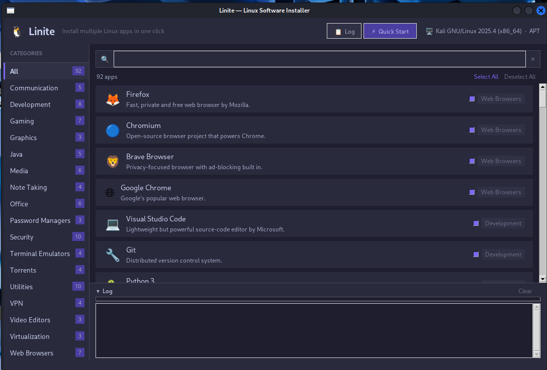Screen dimensions: 547x370
Task: Click the Development tag on Git row
Action: coord(503,255)
